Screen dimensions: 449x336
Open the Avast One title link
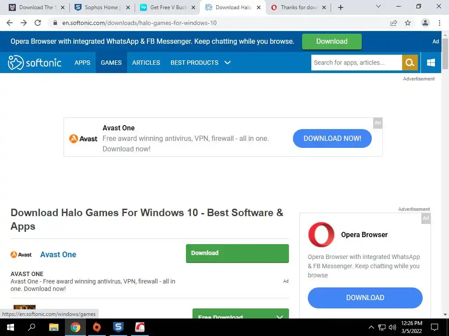click(x=58, y=255)
